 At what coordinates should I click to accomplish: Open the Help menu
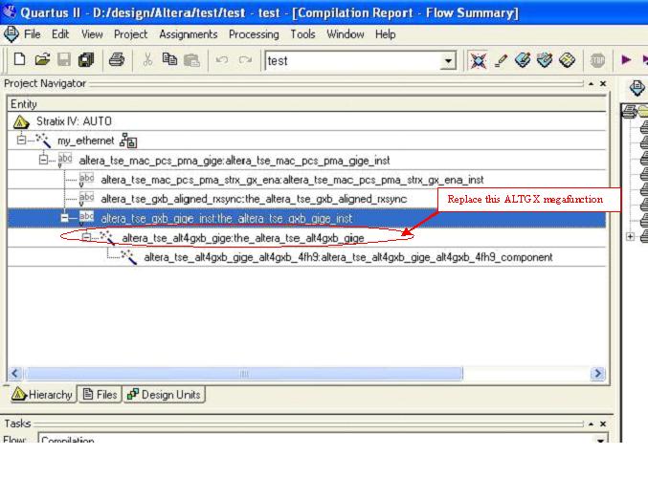pos(385,34)
